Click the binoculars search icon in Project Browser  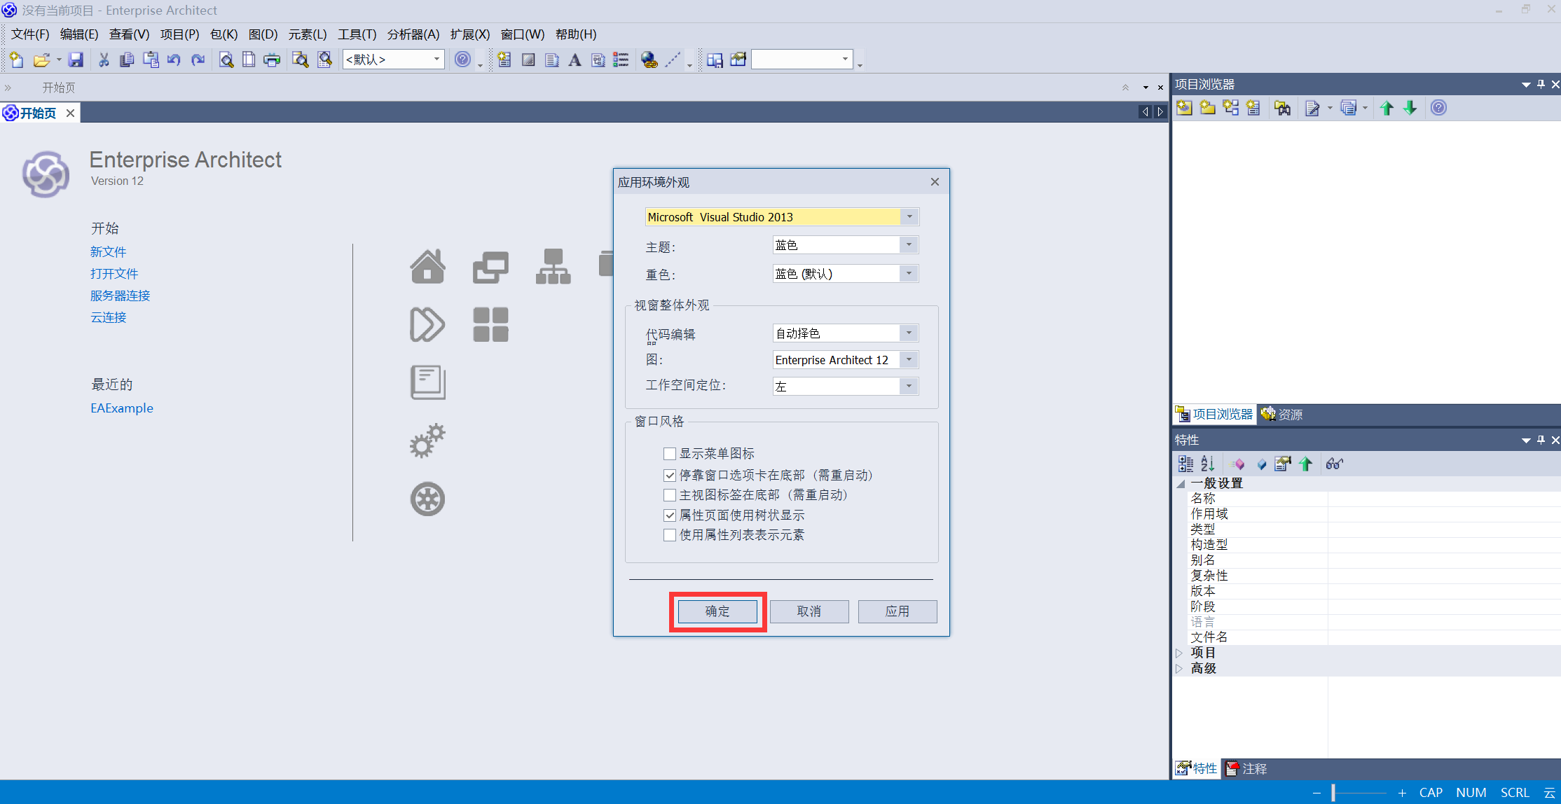click(1283, 108)
